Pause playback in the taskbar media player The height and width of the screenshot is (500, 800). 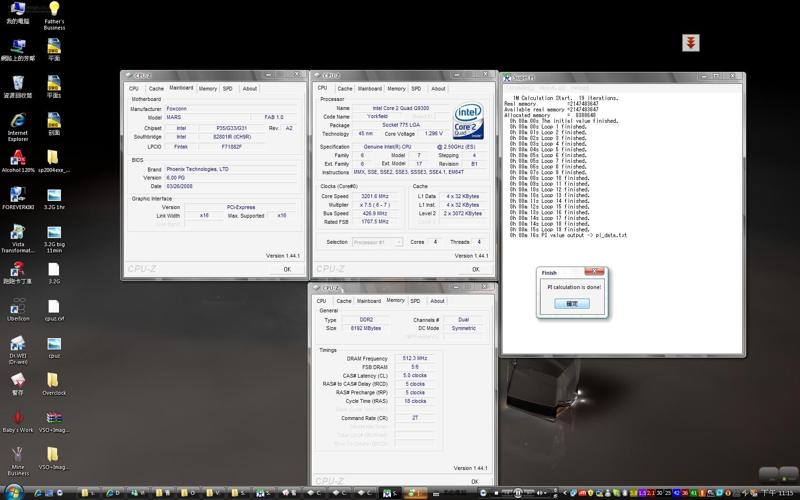518,493
